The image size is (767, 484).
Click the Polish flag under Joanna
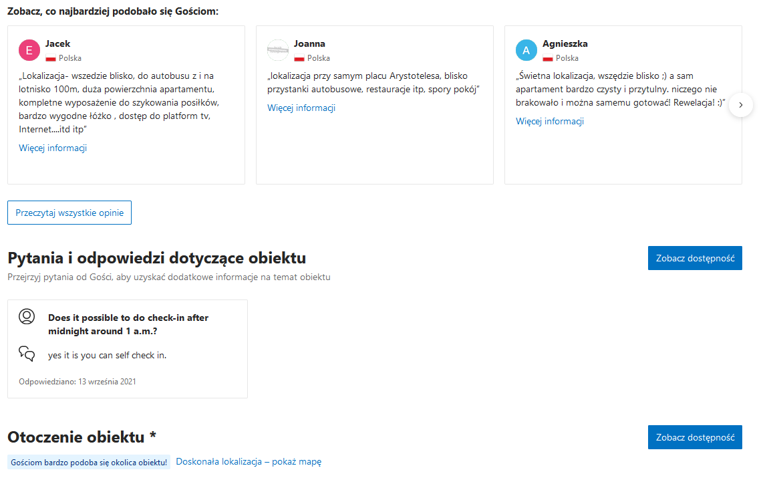pos(299,58)
